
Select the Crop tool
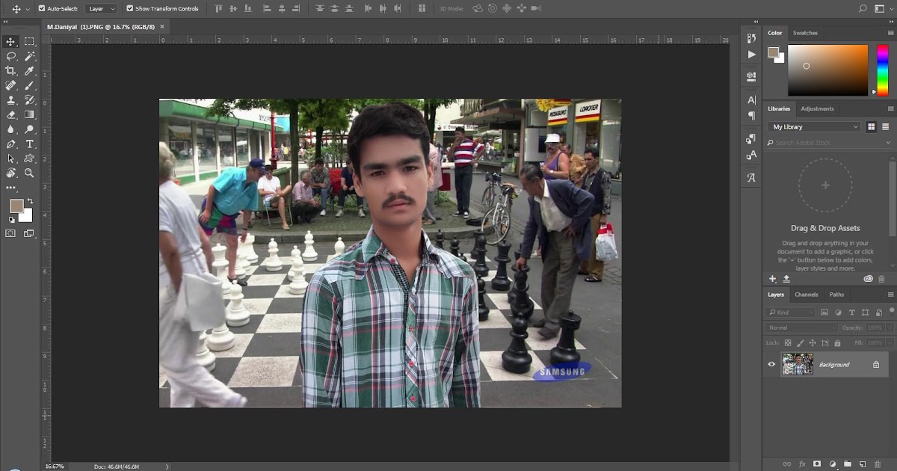(x=10, y=72)
